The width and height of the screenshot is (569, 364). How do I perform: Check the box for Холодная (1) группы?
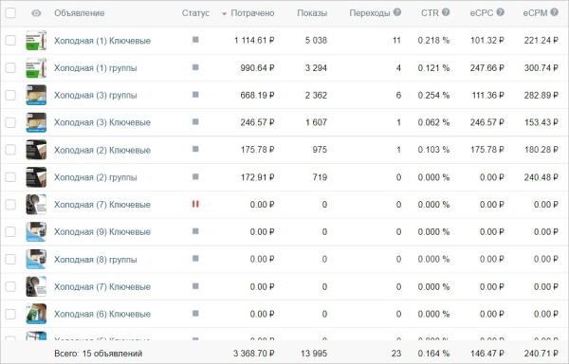pos(10,68)
